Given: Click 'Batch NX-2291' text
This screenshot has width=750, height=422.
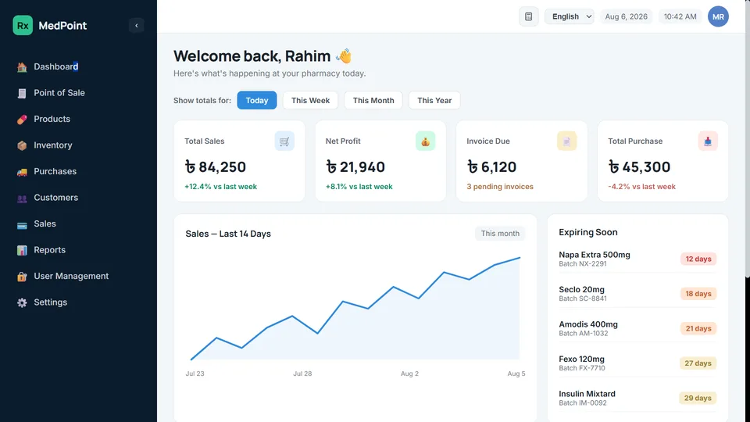Looking at the screenshot, I should 583,264.
